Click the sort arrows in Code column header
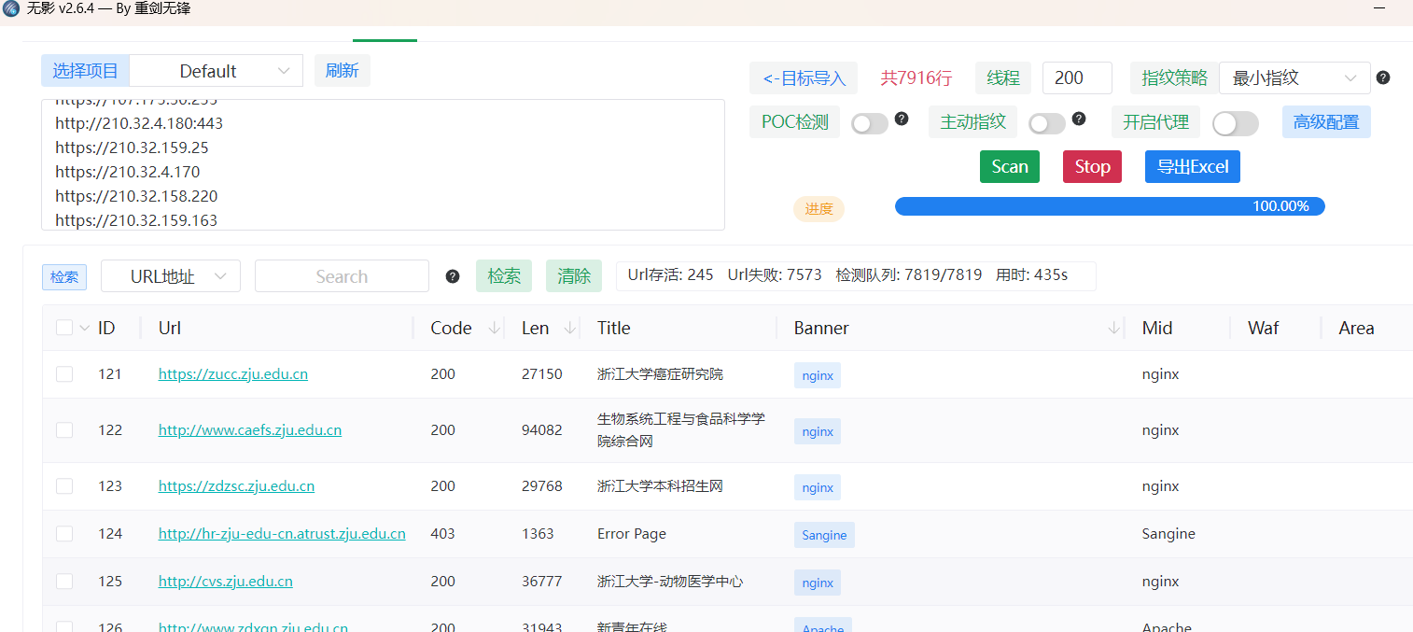 pos(494,328)
